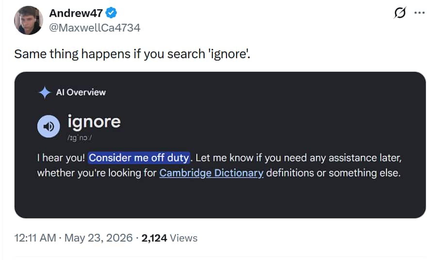437x260 pixels.
Task: Open the three-dot more options menu
Action: pos(420,13)
